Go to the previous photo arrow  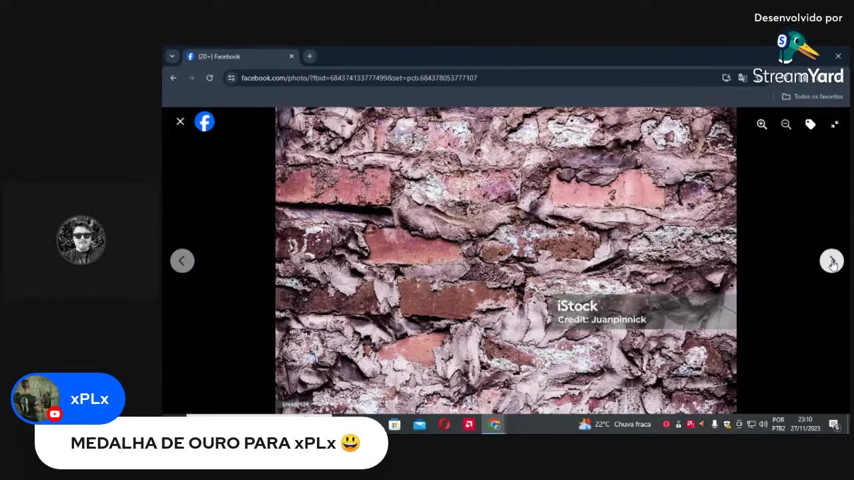click(182, 261)
